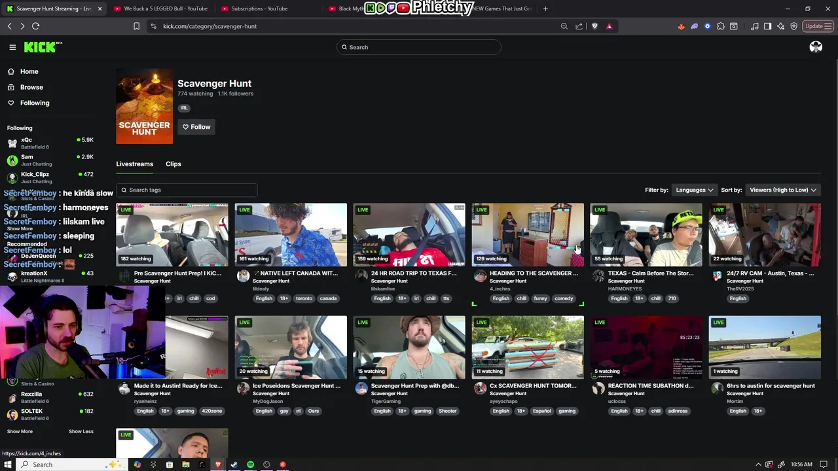Follow the Scavenger Hunt category

tap(196, 127)
